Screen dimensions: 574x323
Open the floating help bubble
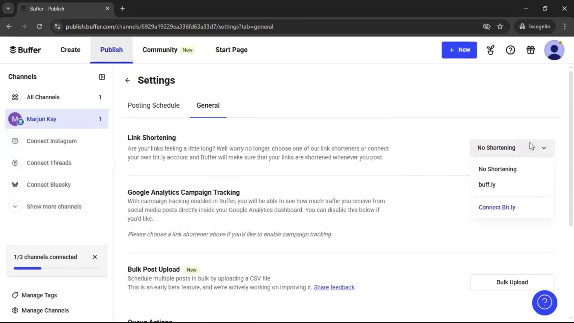(x=544, y=303)
